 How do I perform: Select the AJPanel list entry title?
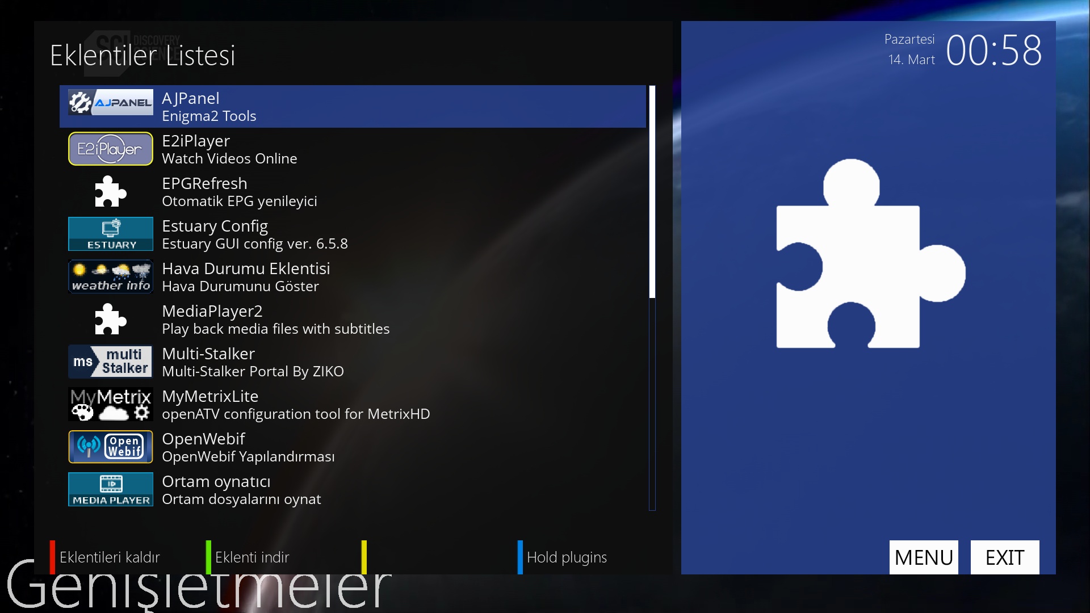point(191,98)
